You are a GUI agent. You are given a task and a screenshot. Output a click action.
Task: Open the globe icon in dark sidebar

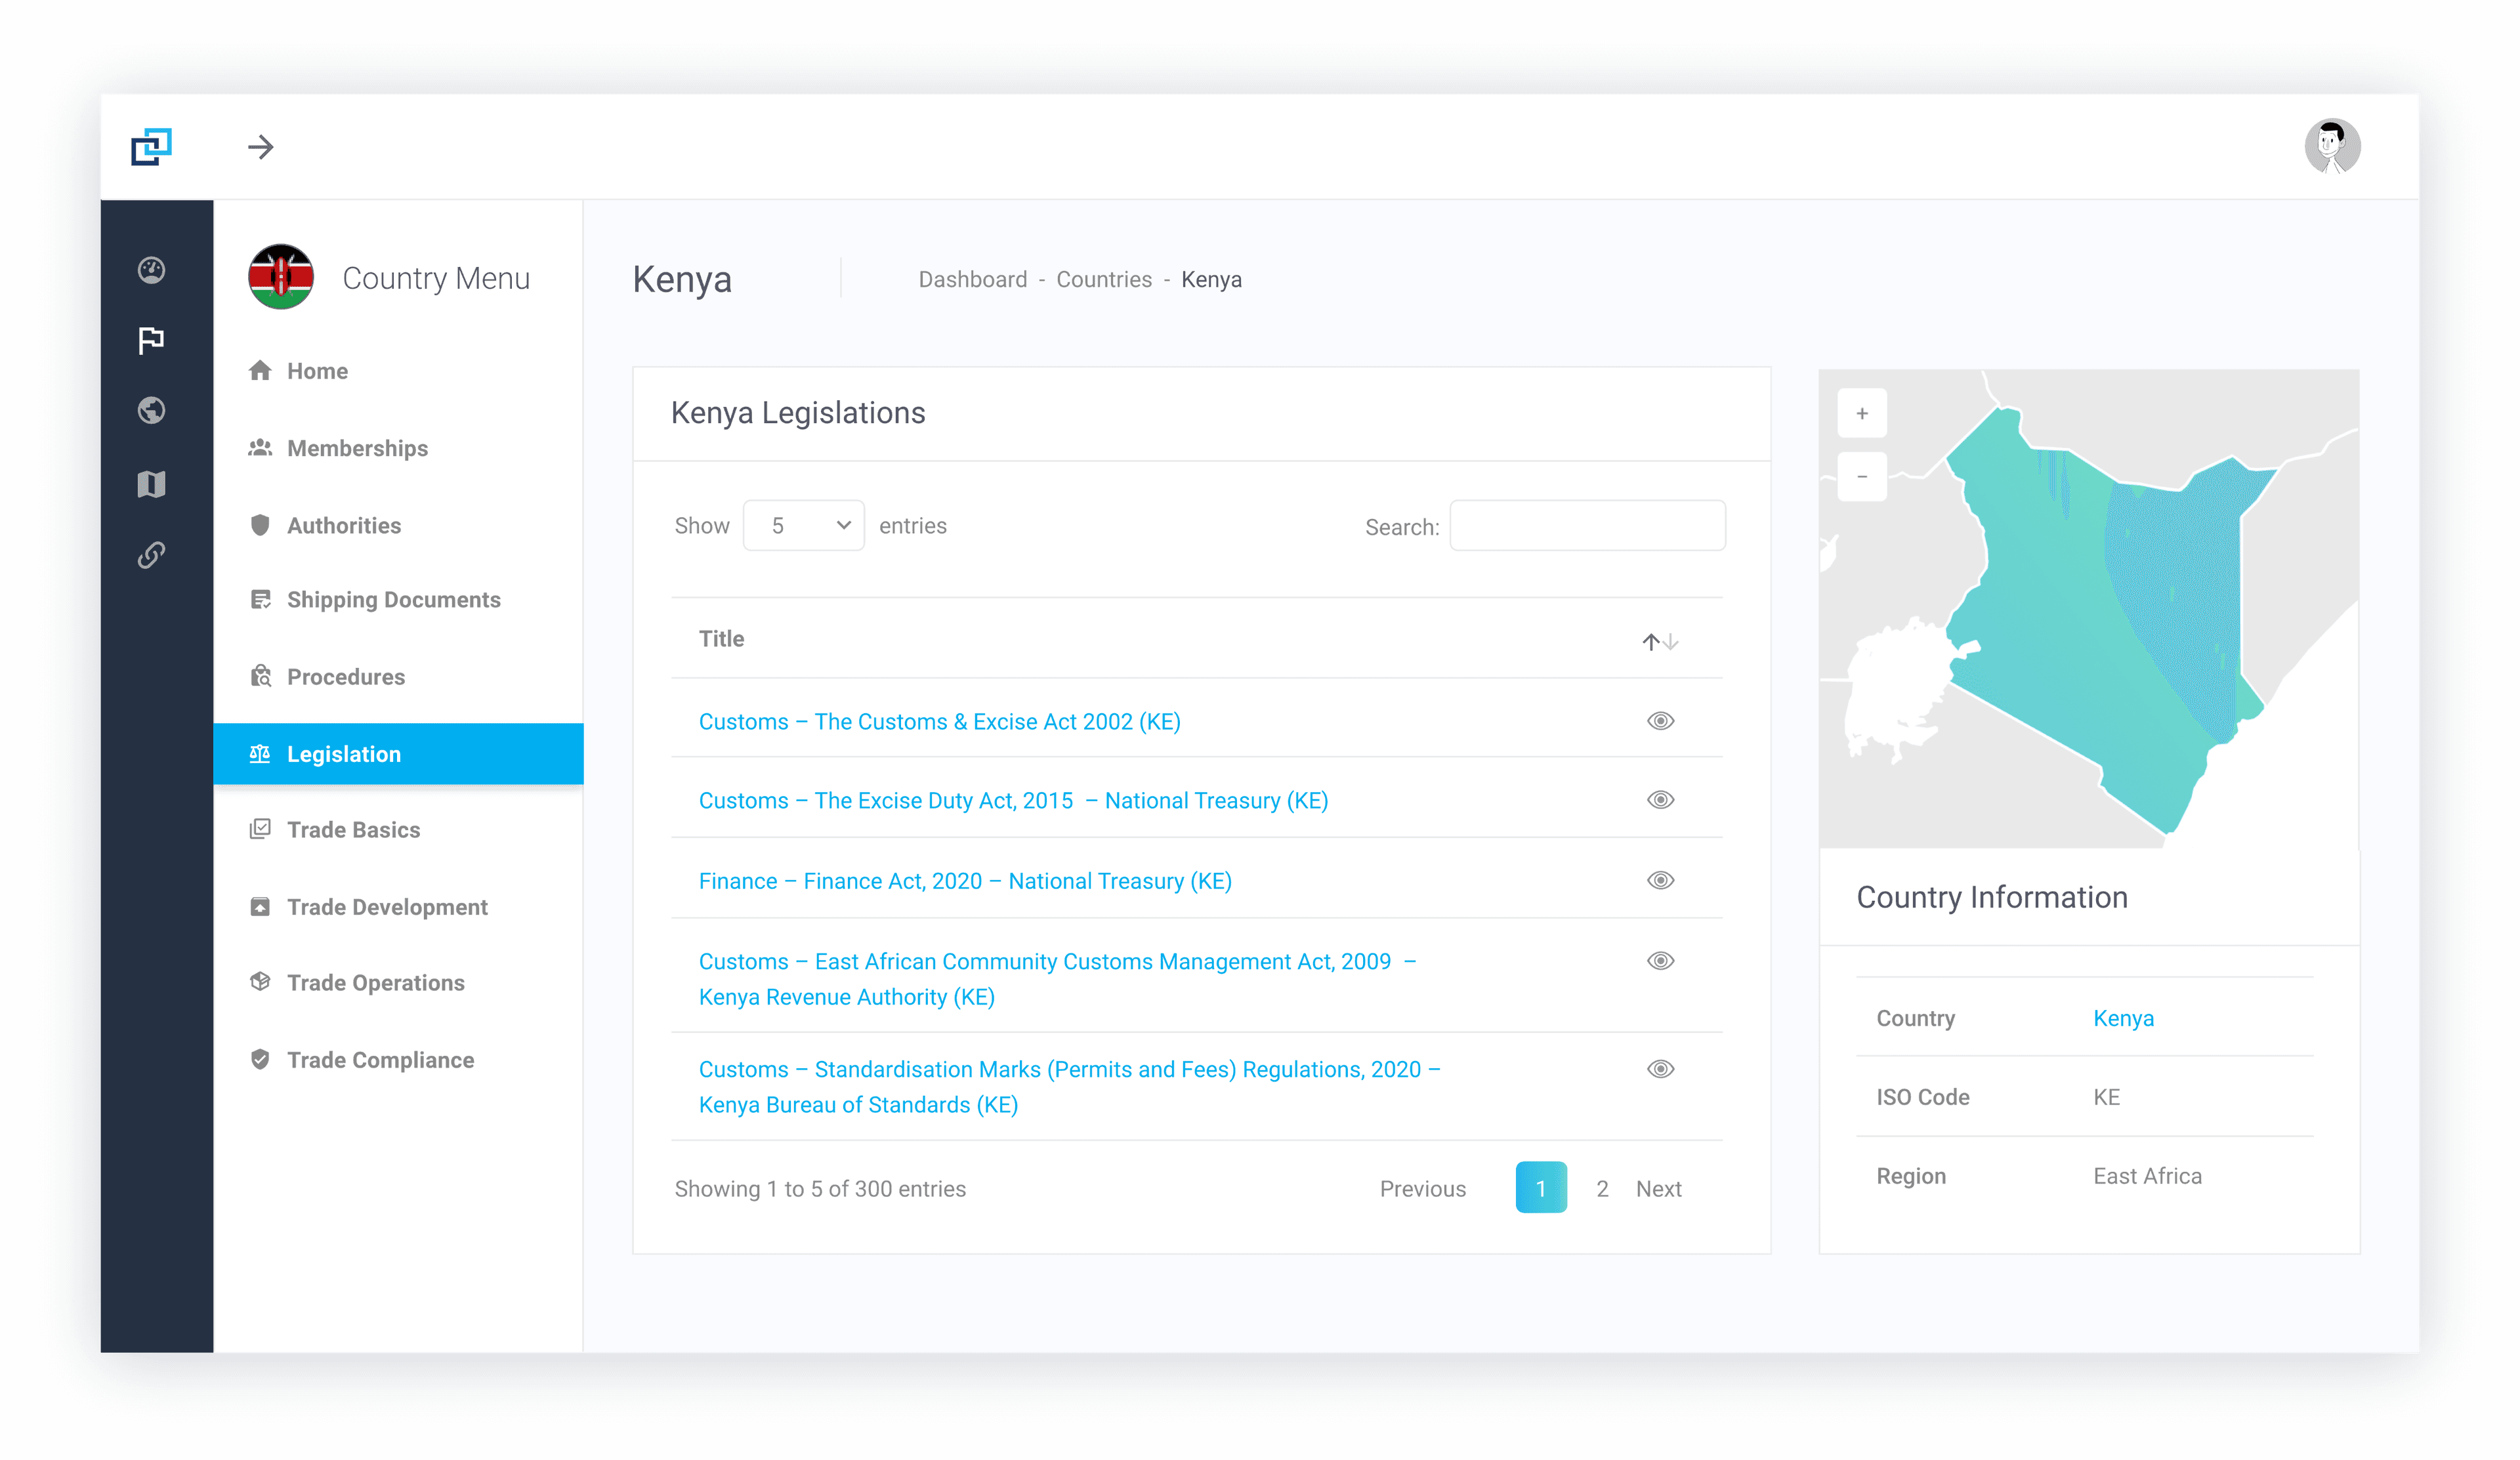point(151,410)
